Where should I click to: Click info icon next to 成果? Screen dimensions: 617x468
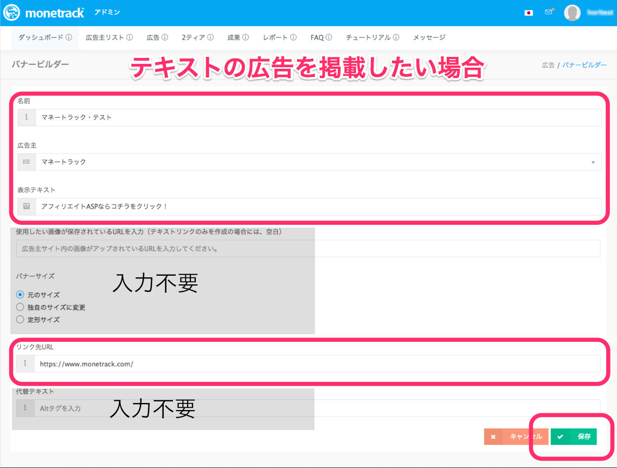(x=246, y=37)
